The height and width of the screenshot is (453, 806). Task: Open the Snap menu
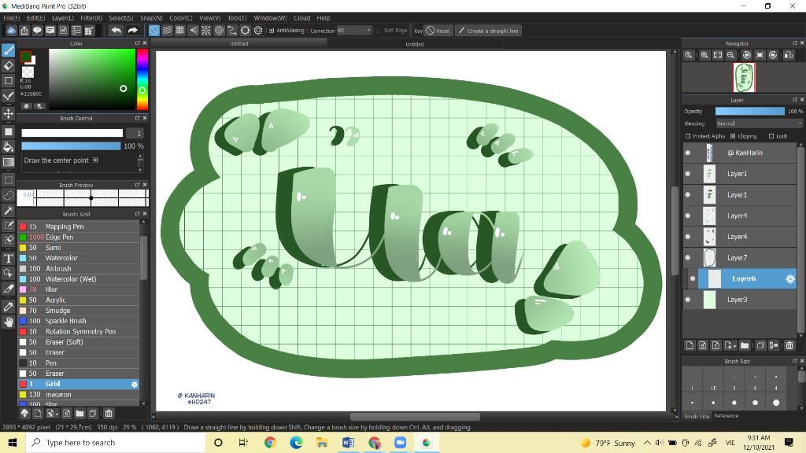click(151, 18)
